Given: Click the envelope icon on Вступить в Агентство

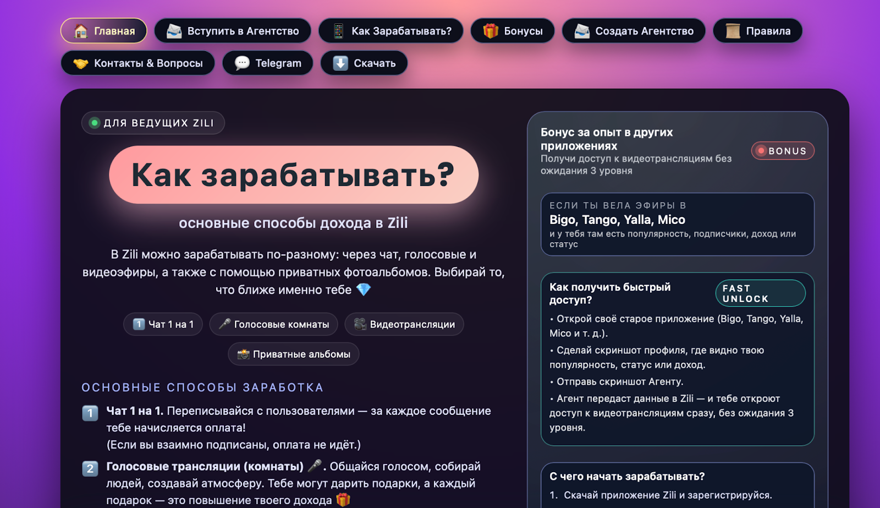Looking at the screenshot, I should 174,31.
